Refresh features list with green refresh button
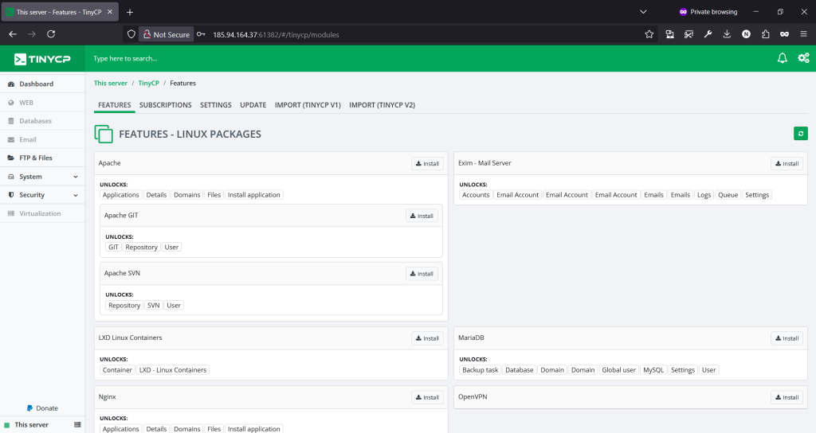Viewport: 816px width, 433px height. [x=801, y=134]
